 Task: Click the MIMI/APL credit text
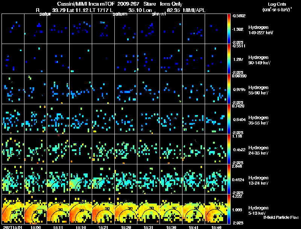tap(194, 11)
